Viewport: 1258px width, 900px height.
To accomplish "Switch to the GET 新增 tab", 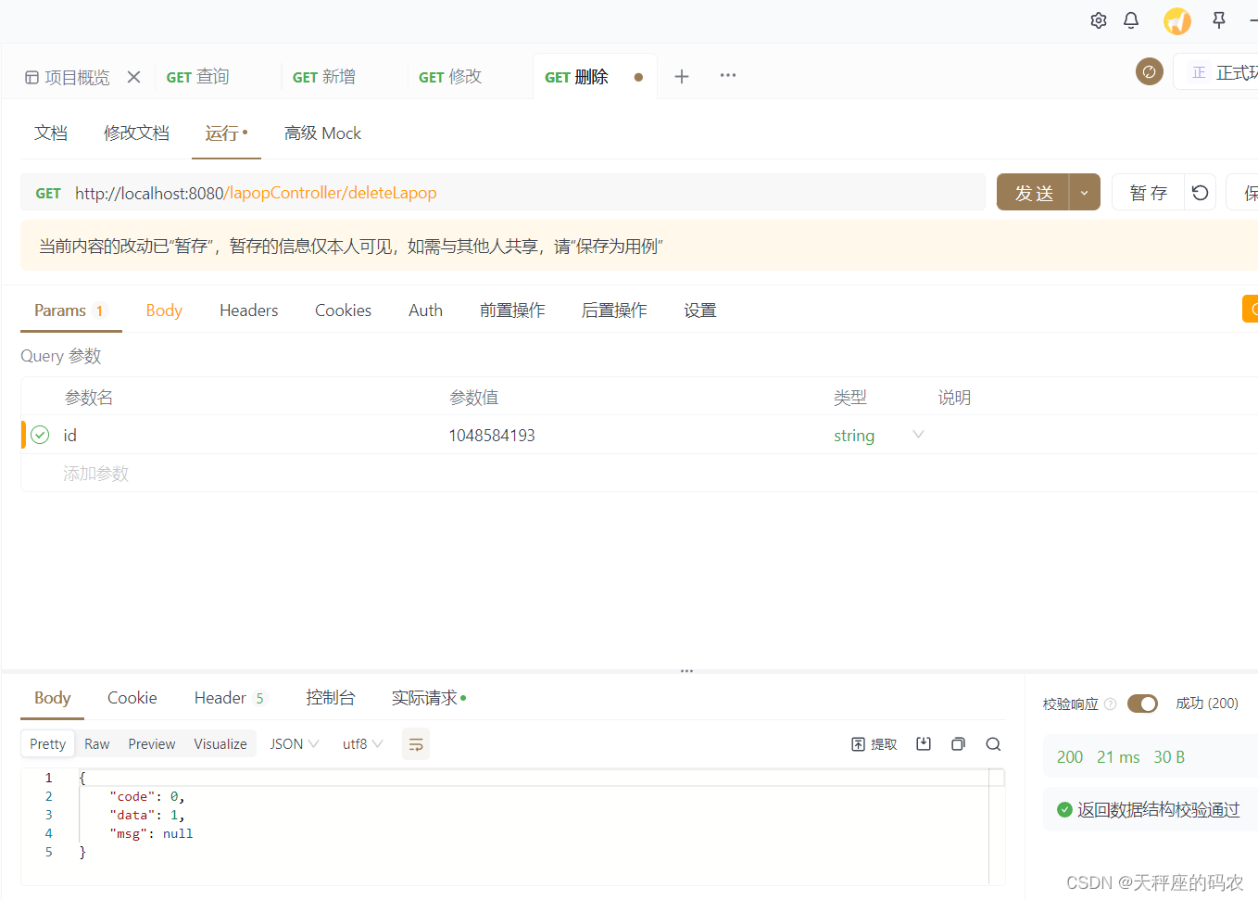I will click(324, 77).
